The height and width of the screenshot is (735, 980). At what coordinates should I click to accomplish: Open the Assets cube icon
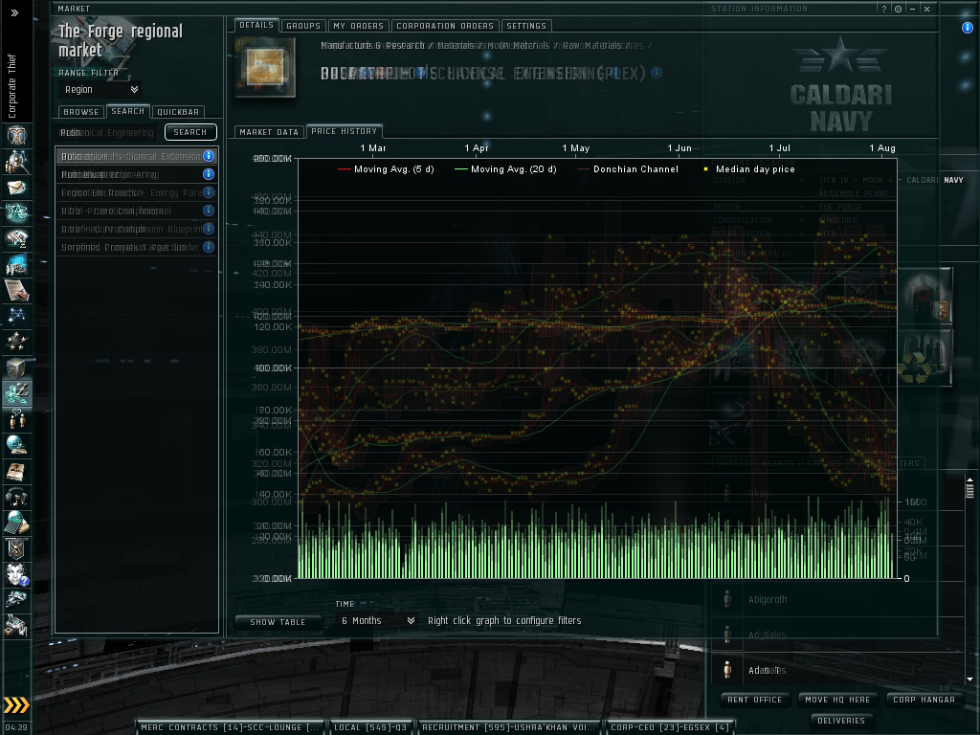coord(16,367)
